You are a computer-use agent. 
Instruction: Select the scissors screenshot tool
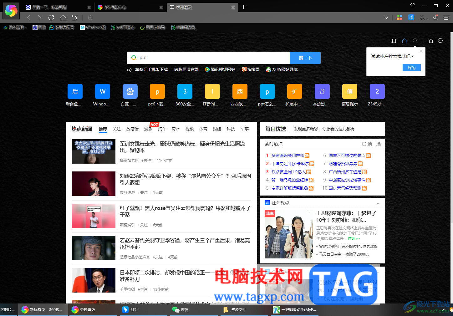point(422,18)
